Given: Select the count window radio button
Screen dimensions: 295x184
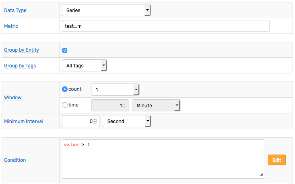Looking at the screenshot, I should point(65,89).
